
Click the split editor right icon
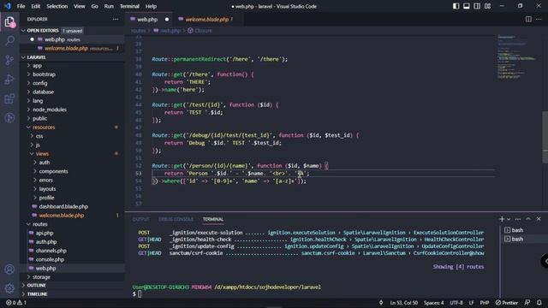(x=528, y=19)
